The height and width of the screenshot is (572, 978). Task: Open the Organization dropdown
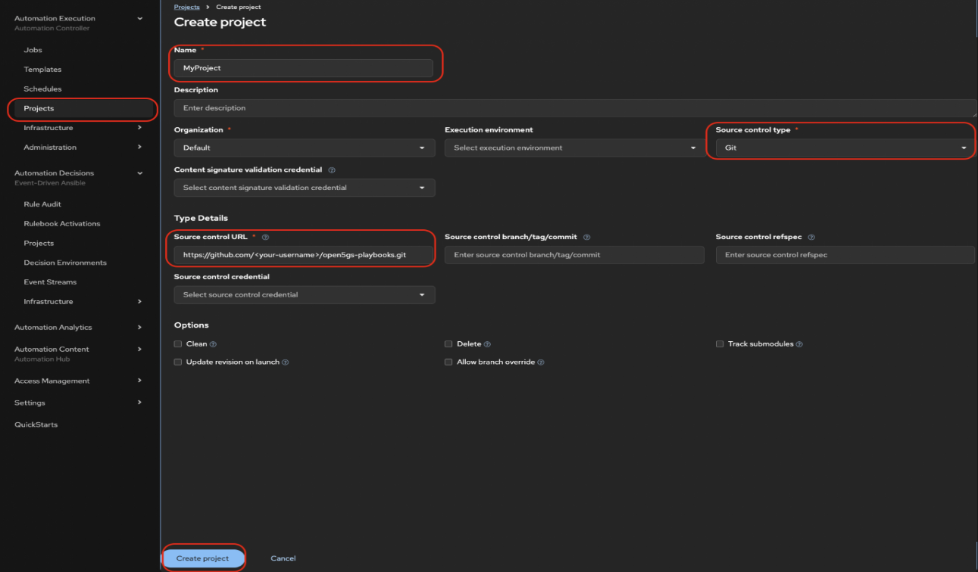tap(304, 148)
